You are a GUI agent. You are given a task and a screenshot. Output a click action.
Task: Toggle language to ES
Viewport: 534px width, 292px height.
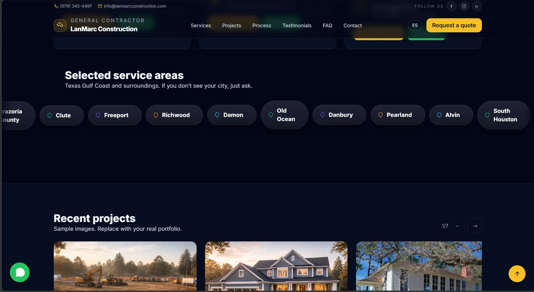[x=415, y=25]
